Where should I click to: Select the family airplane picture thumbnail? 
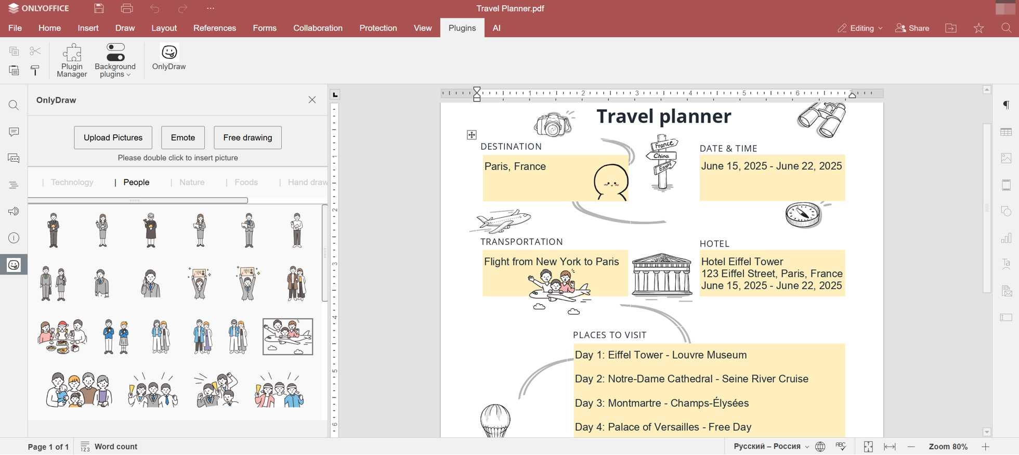[x=288, y=337]
